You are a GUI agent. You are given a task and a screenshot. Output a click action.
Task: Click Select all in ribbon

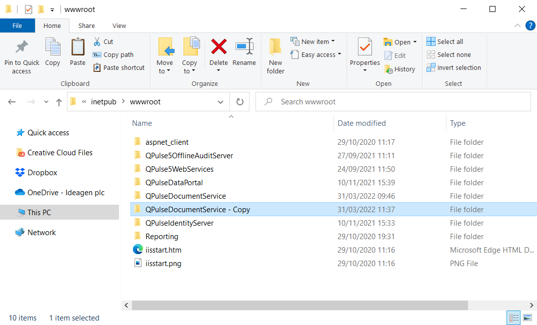pos(445,42)
